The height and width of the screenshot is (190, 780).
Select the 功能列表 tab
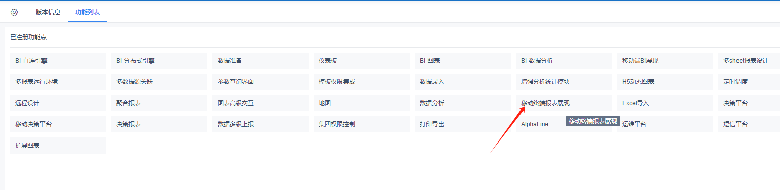(88, 12)
